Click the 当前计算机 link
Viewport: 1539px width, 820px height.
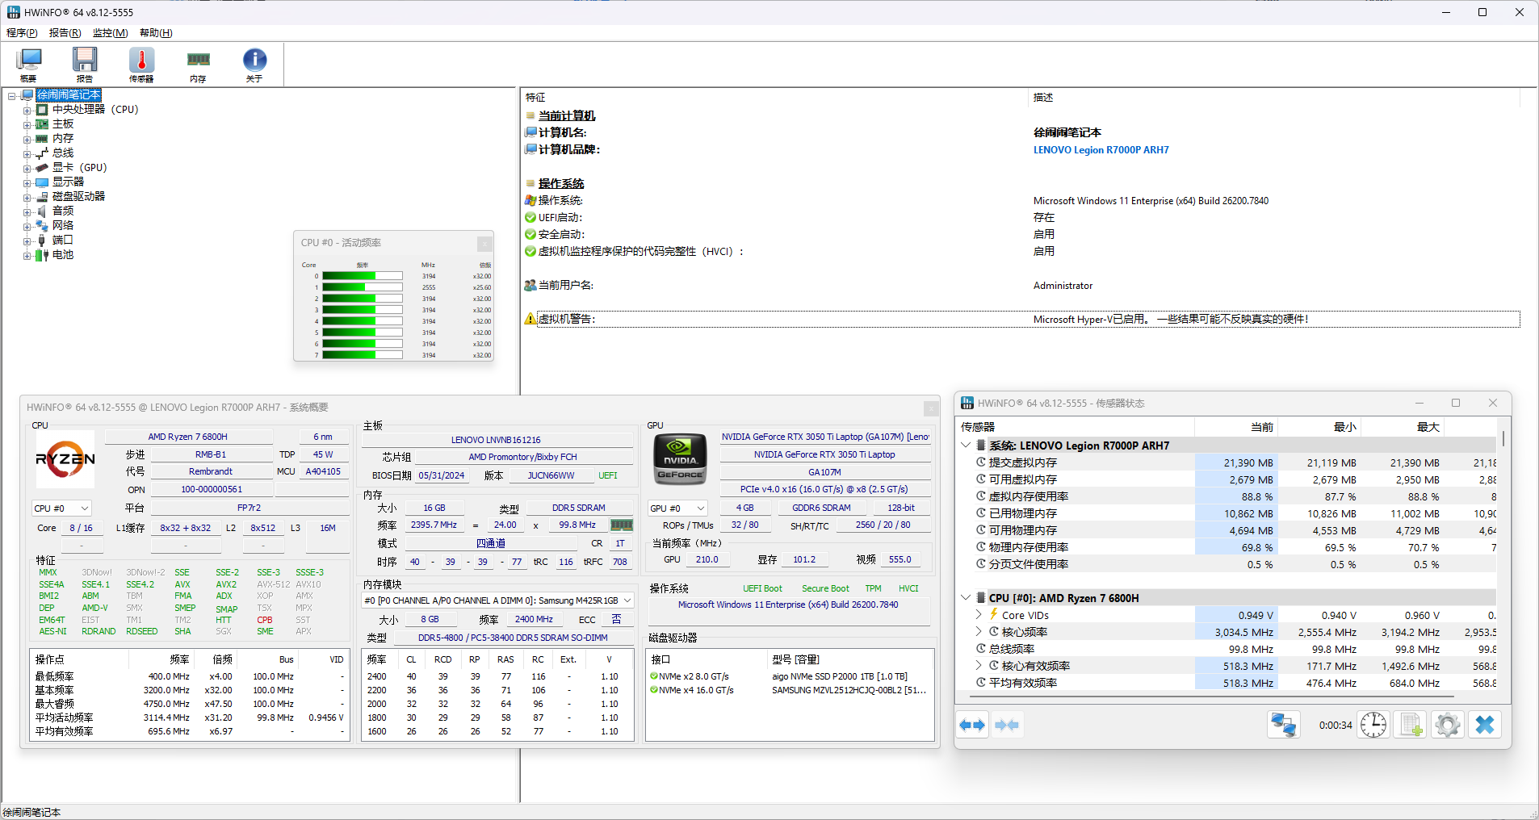point(567,115)
